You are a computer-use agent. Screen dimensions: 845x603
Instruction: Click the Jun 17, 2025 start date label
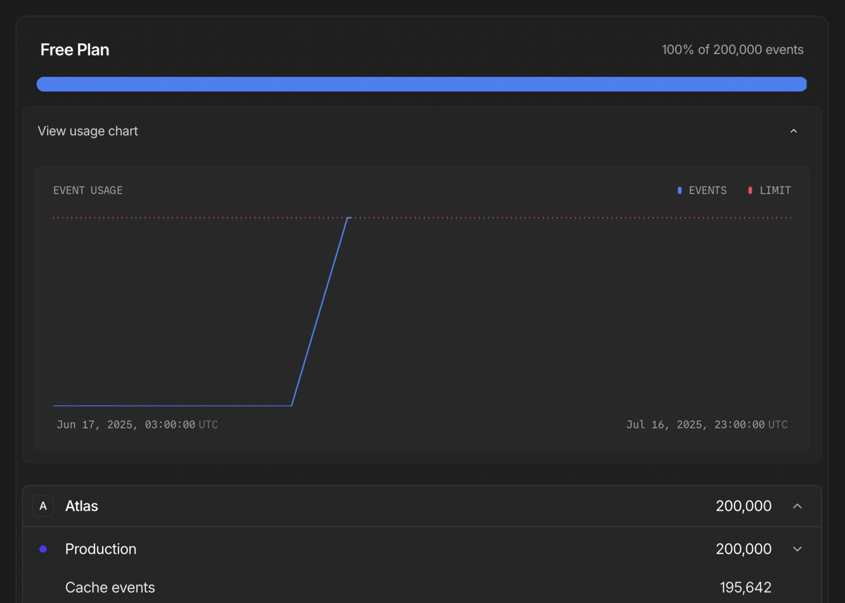tap(137, 425)
